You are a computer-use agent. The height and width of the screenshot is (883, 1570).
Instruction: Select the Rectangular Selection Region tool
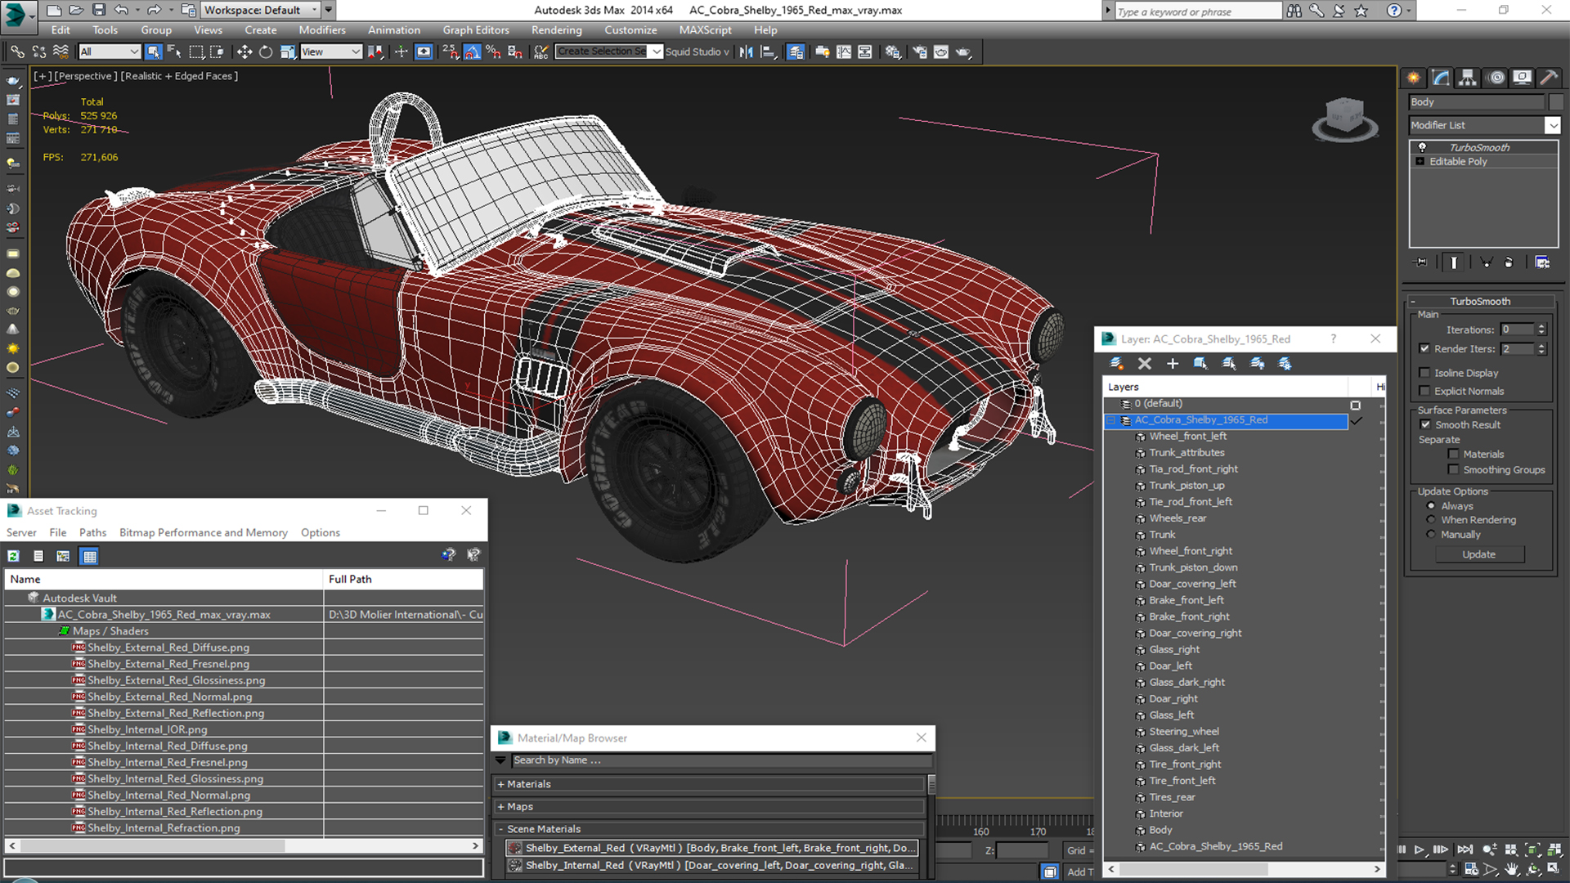[x=196, y=52]
